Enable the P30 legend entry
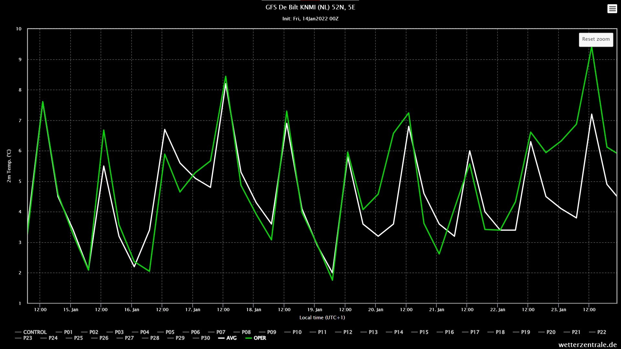 pyautogui.click(x=205, y=338)
